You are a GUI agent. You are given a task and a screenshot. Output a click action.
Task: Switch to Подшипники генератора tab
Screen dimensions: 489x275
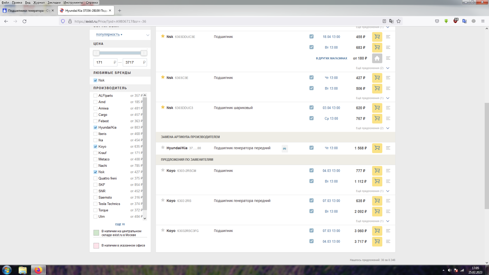(x=28, y=10)
